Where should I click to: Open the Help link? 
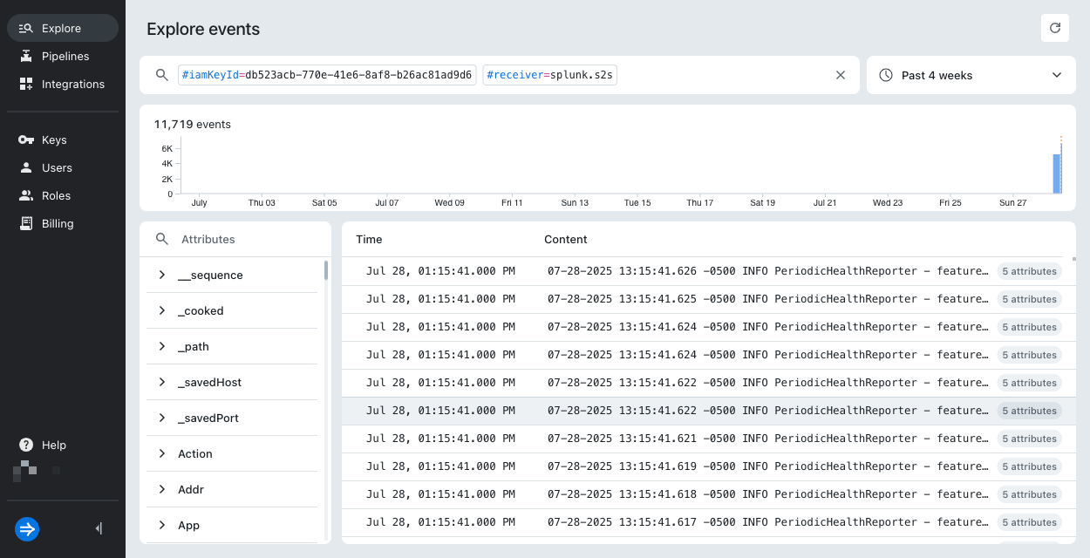[x=63, y=445]
